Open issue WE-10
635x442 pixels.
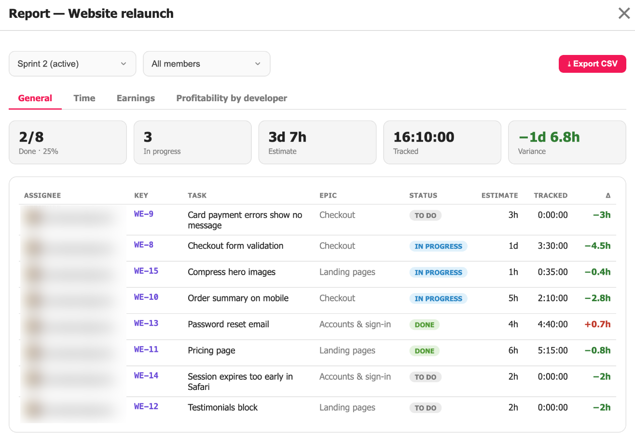coord(146,297)
